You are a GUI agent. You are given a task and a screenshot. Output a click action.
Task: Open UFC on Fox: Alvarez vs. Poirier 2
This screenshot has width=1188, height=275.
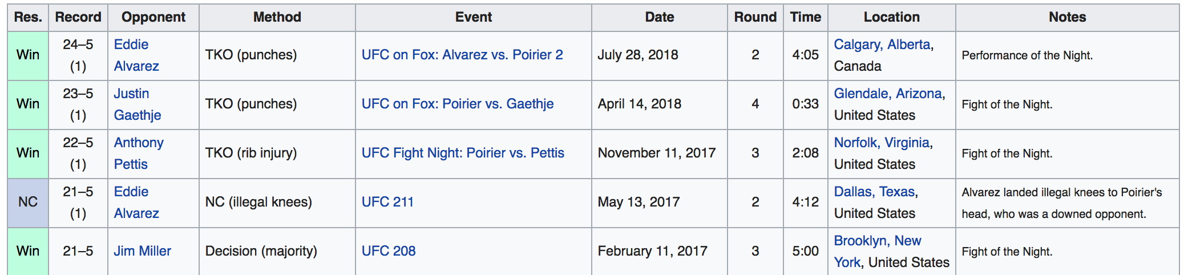pyautogui.click(x=462, y=55)
